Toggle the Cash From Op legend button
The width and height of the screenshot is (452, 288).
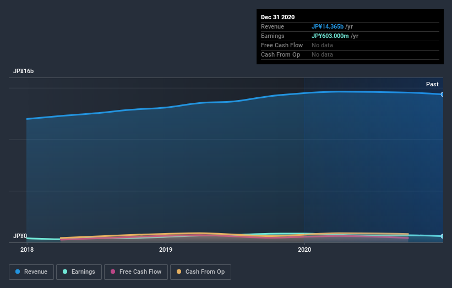click(200, 272)
